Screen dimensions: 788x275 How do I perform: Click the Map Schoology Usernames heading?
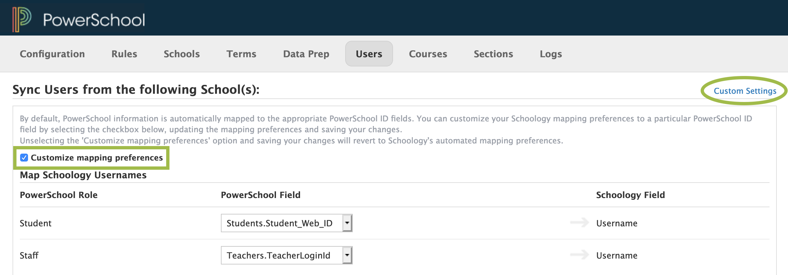point(83,175)
